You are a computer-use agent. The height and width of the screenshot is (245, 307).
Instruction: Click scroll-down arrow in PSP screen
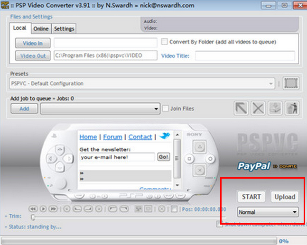coord(177,185)
